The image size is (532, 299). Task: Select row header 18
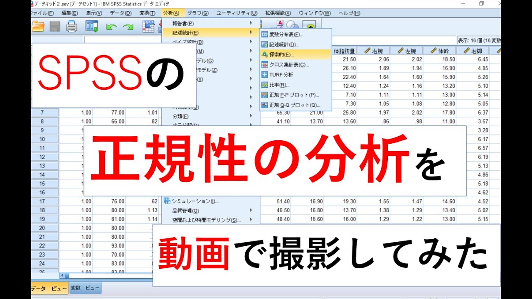coord(45,210)
